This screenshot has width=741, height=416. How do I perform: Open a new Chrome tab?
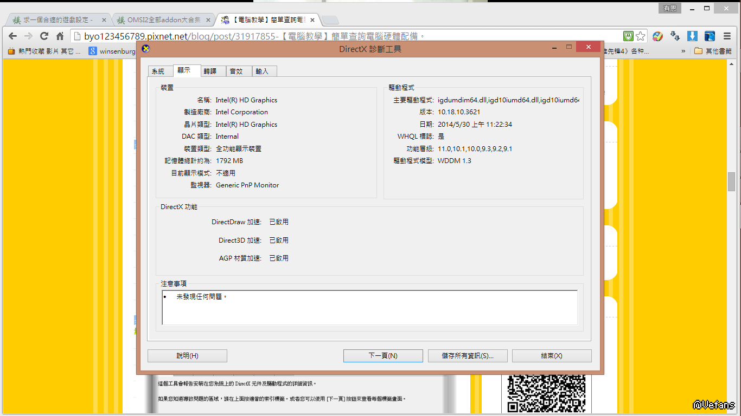click(331, 21)
